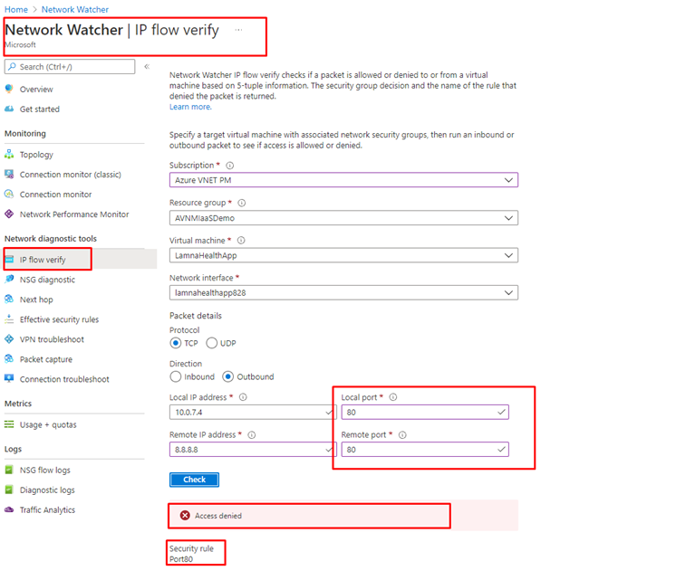Click the Diagnostic logs icon
The width and height of the screenshot is (676, 580).
click(9, 490)
